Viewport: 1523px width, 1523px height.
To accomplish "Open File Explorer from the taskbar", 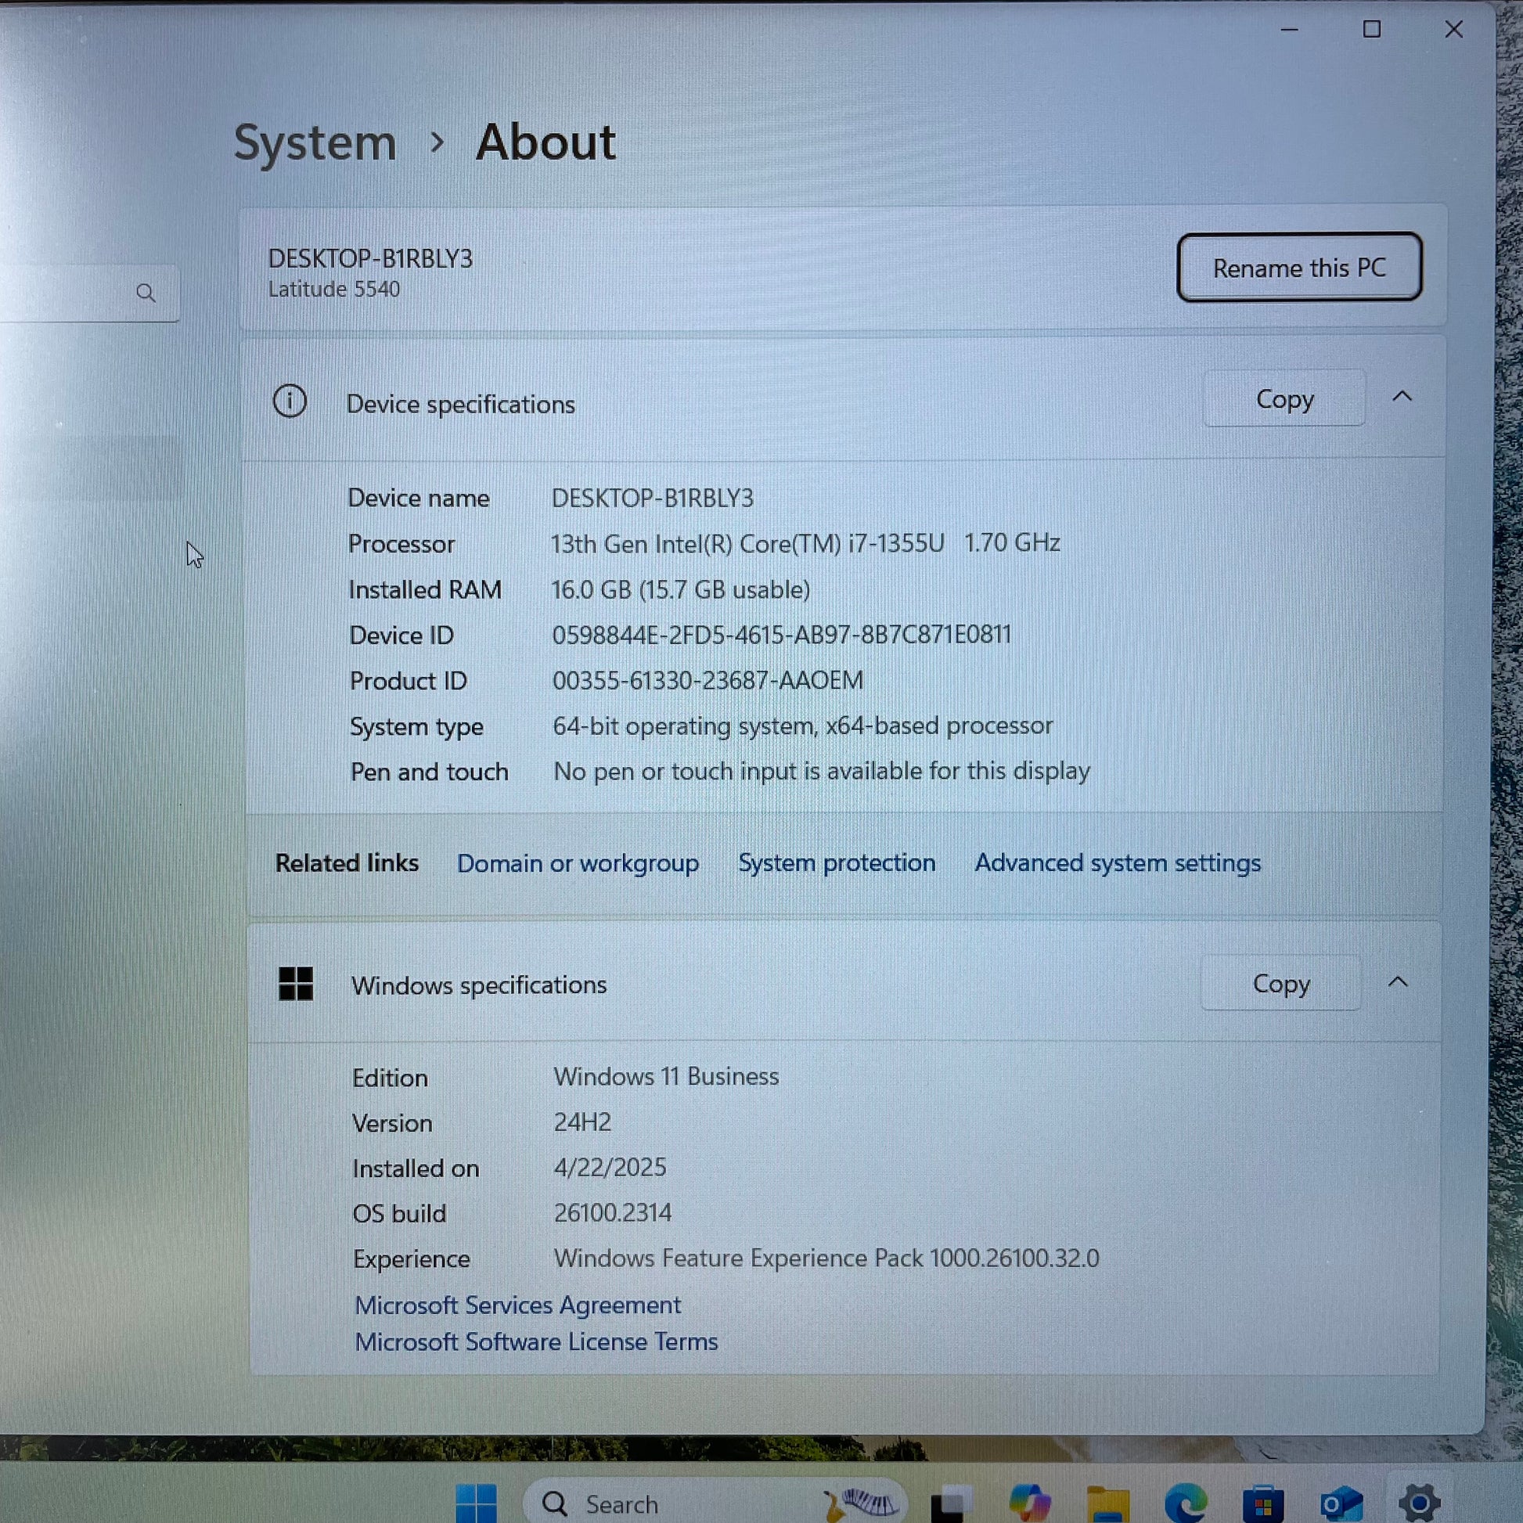I will point(1107,1503).
